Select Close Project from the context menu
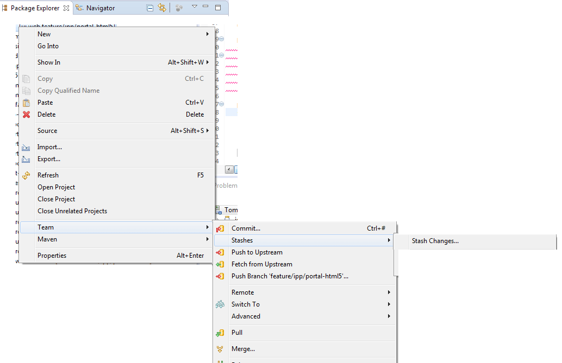Viewport: 562px width, 363px height. point(57,199)
